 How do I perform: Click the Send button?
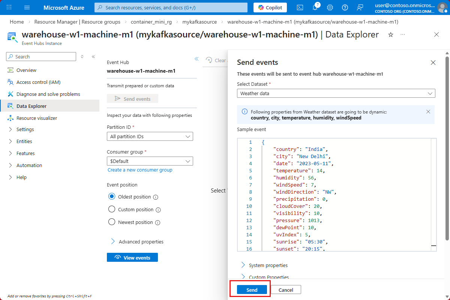point(252,290)
